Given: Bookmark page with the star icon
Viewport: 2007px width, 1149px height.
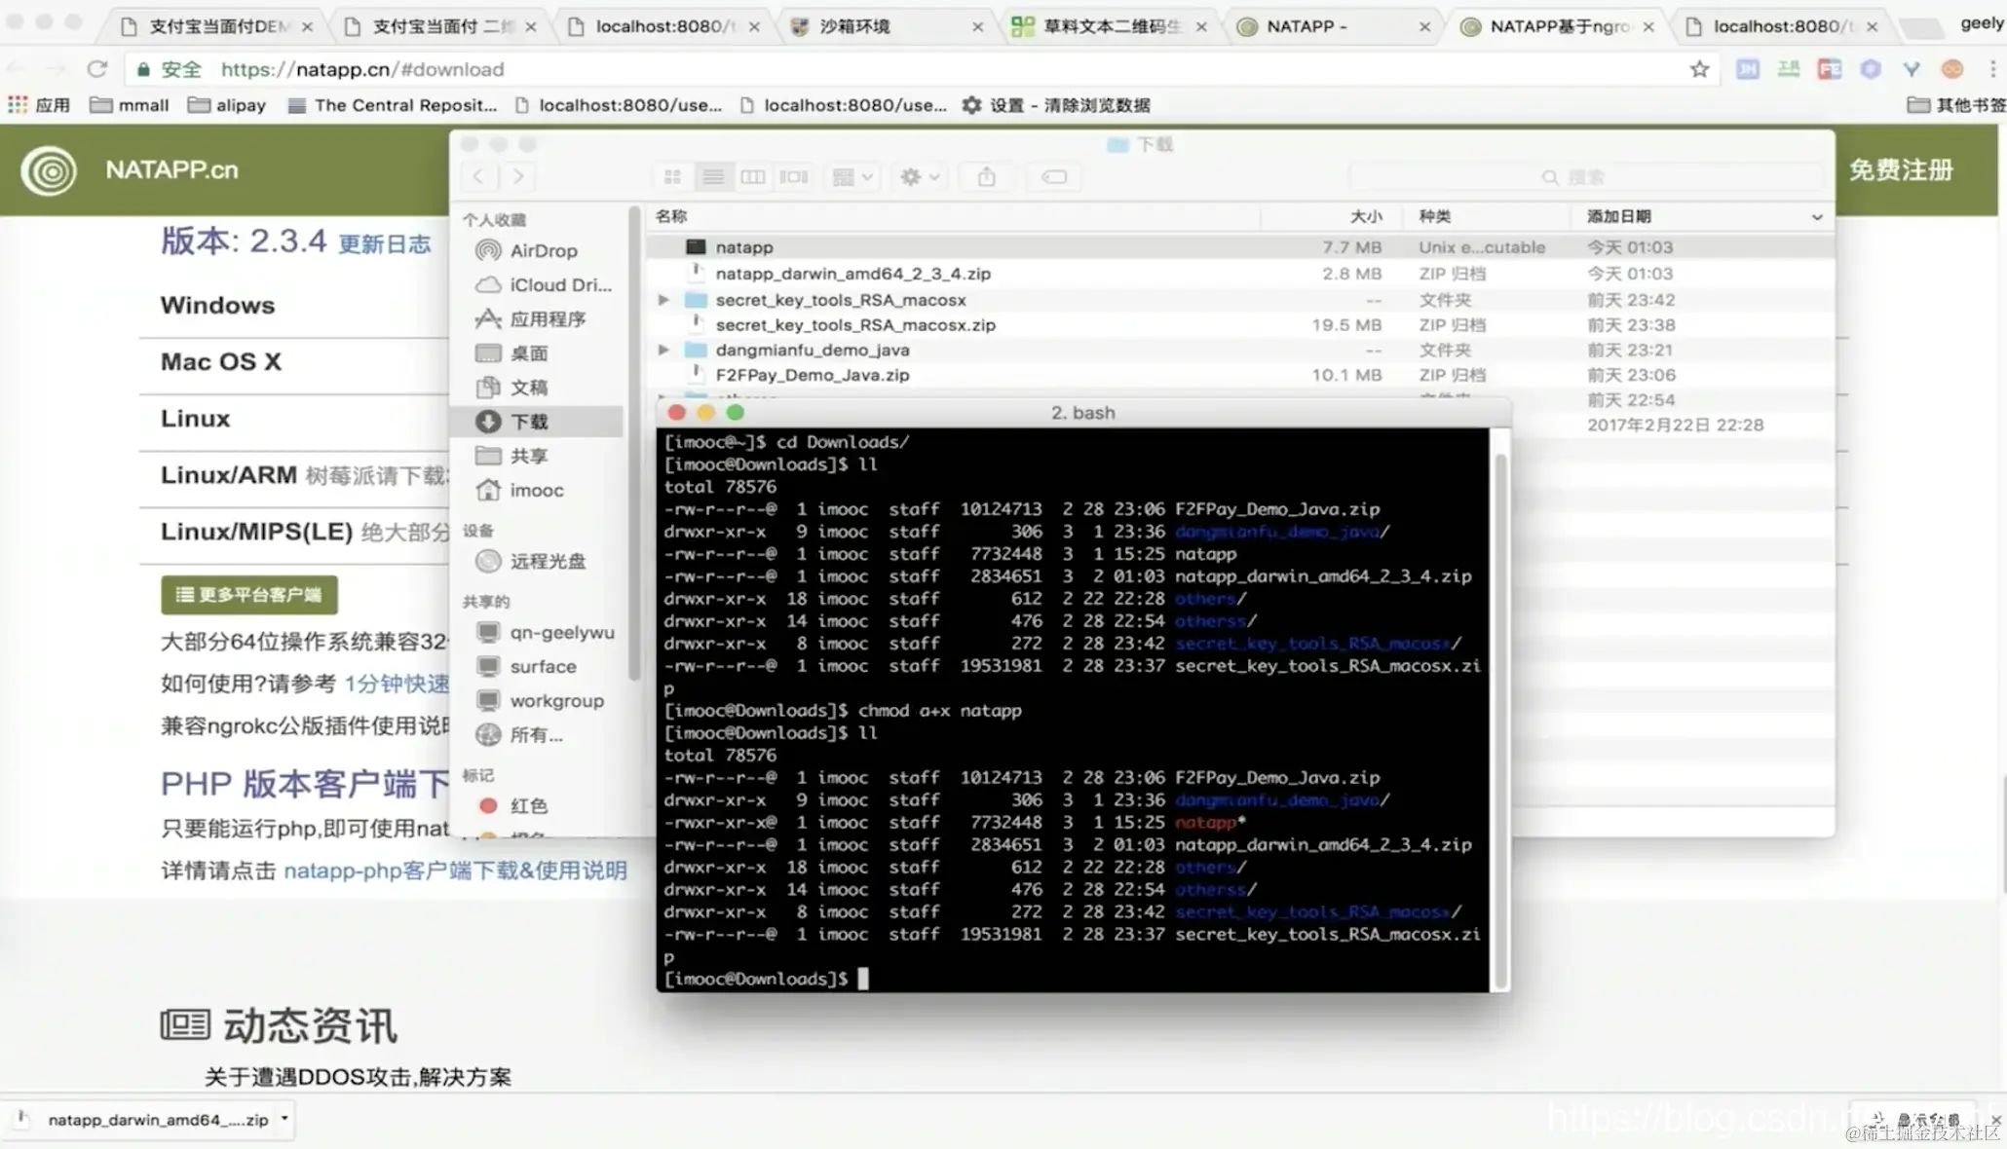Looking at the screenshot, I should (1699, 69).
